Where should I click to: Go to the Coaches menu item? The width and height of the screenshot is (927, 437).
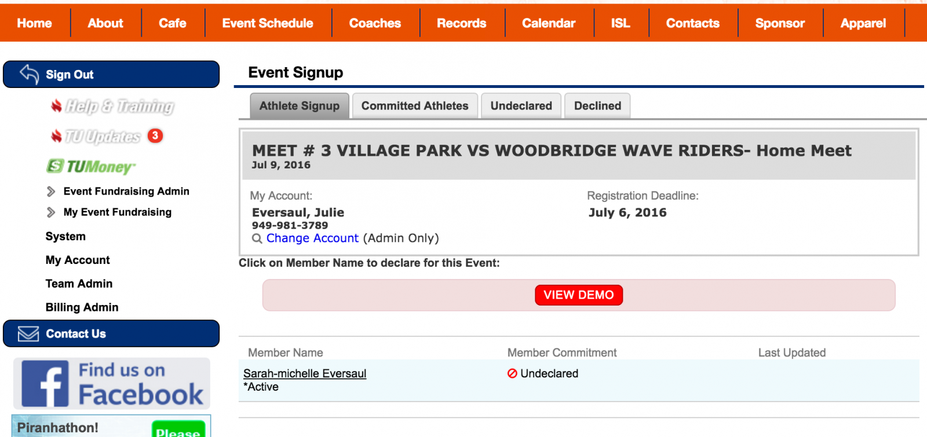pos(375,23)
